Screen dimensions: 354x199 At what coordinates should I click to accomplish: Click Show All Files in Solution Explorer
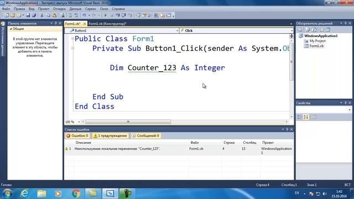pos(308,29)
